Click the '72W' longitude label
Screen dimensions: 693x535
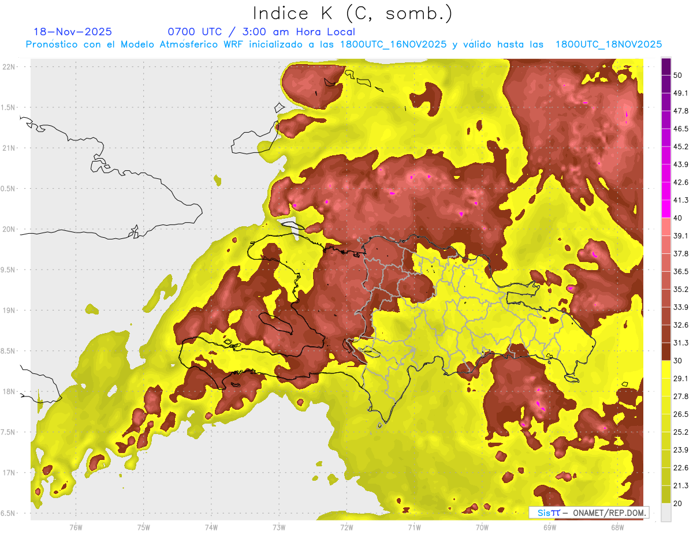pyautogui.click(x=346, y=527)
